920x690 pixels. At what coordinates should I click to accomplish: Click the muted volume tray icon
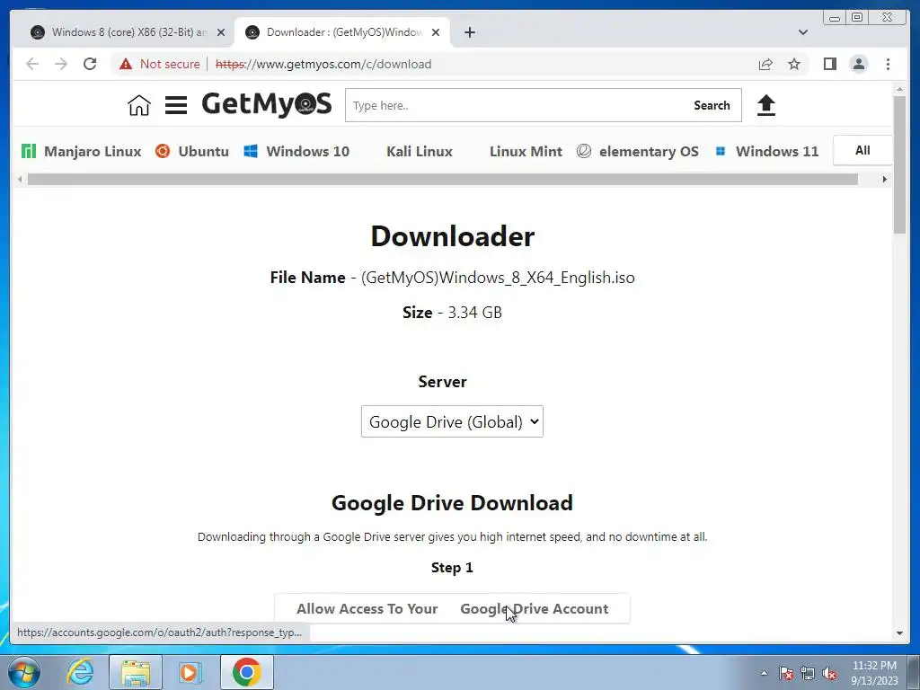(x=829, y=673)
